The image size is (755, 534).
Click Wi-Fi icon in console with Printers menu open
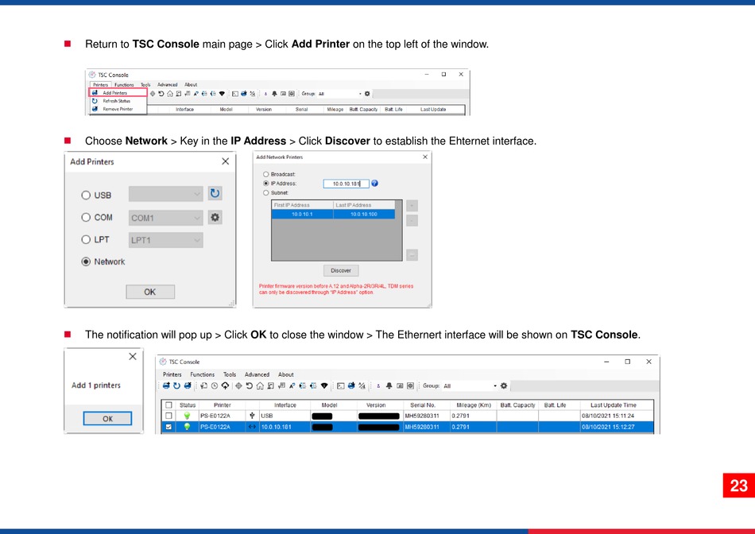click(x=222, y=94)
